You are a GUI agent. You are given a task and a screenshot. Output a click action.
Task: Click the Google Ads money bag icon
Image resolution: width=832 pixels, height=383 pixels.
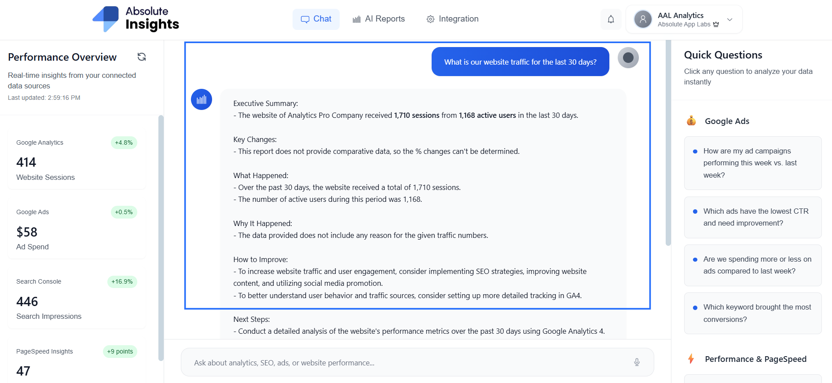click(x=691, y=121)
